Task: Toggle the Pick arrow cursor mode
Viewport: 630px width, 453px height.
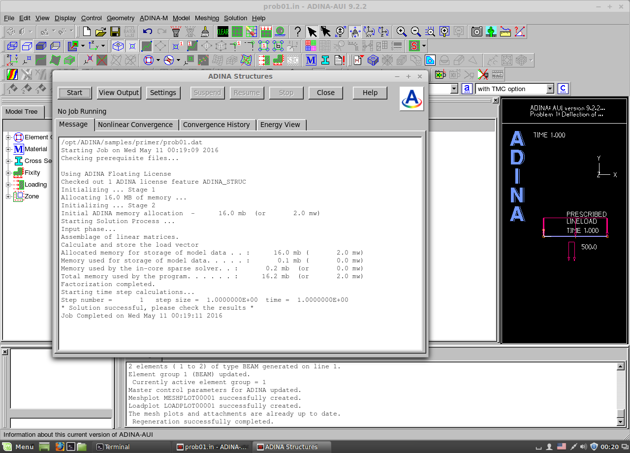Action: click(312, 32)
